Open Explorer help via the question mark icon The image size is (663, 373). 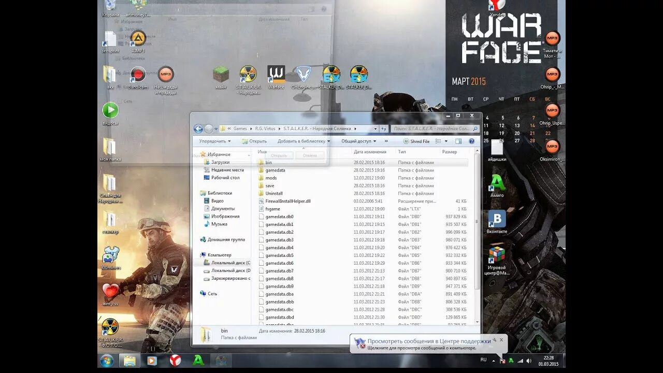click(471, 141)
